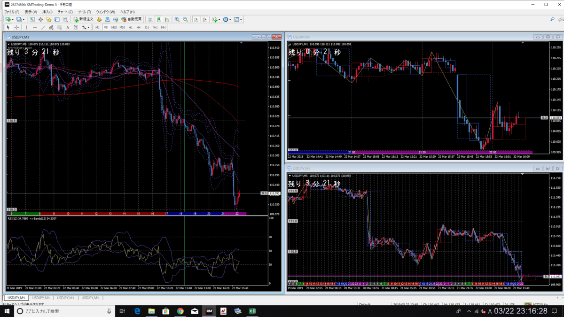The width and height of the screenshot is (564, 317).
Task: Select the standard cursor arrow tool
Action: coord(8,27)
